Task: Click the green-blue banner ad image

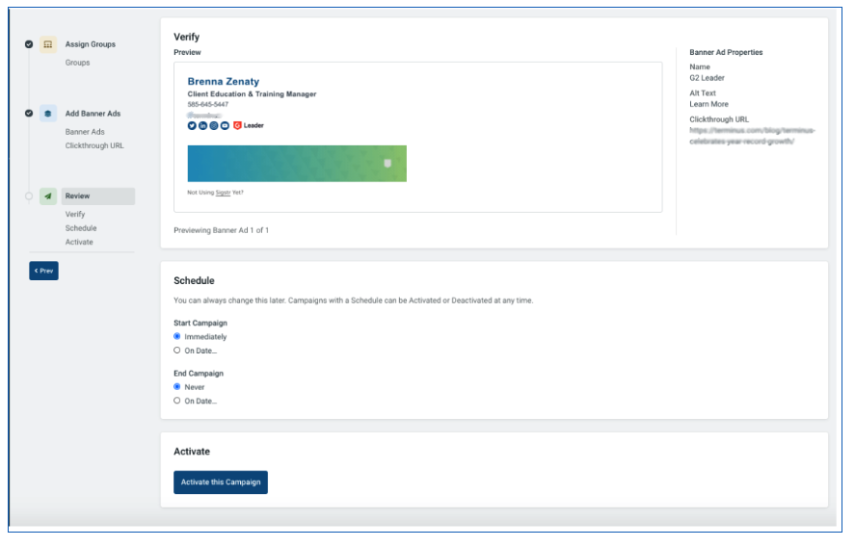Action: (297, 164)
